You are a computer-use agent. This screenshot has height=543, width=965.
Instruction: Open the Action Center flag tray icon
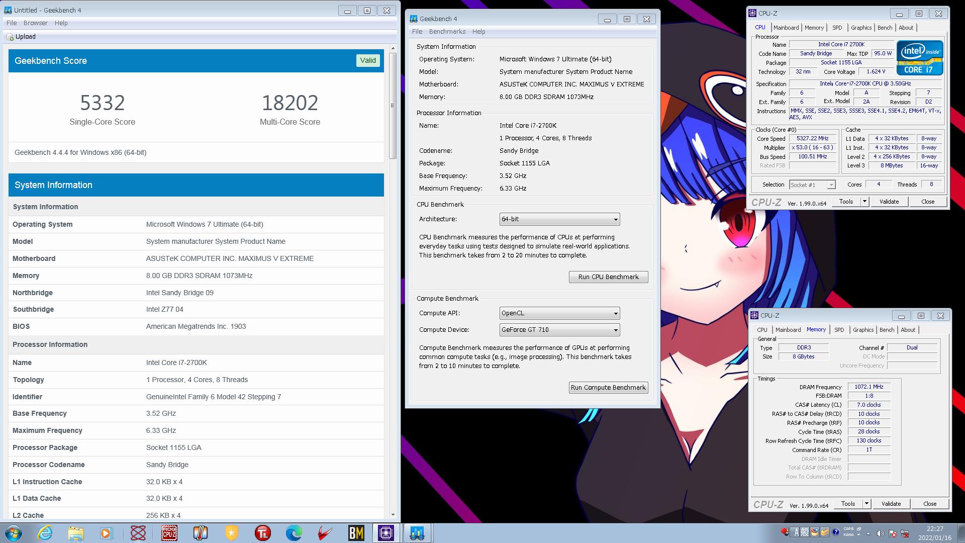click(893, 533)
